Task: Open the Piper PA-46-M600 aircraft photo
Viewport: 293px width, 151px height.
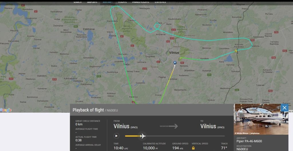Action: [x=261, y=119]
